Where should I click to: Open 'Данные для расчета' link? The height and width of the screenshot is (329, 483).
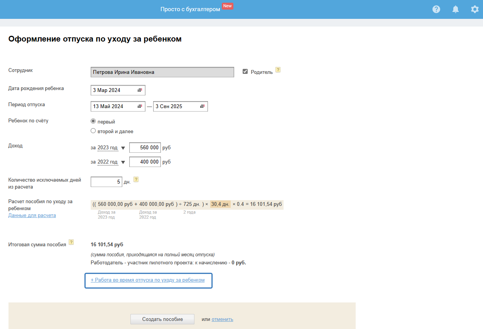[32, 215]
